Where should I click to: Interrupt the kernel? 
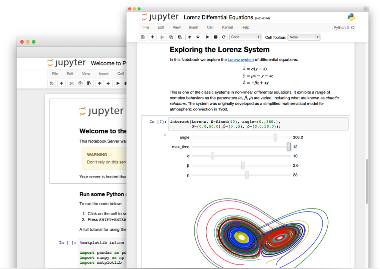217,37
